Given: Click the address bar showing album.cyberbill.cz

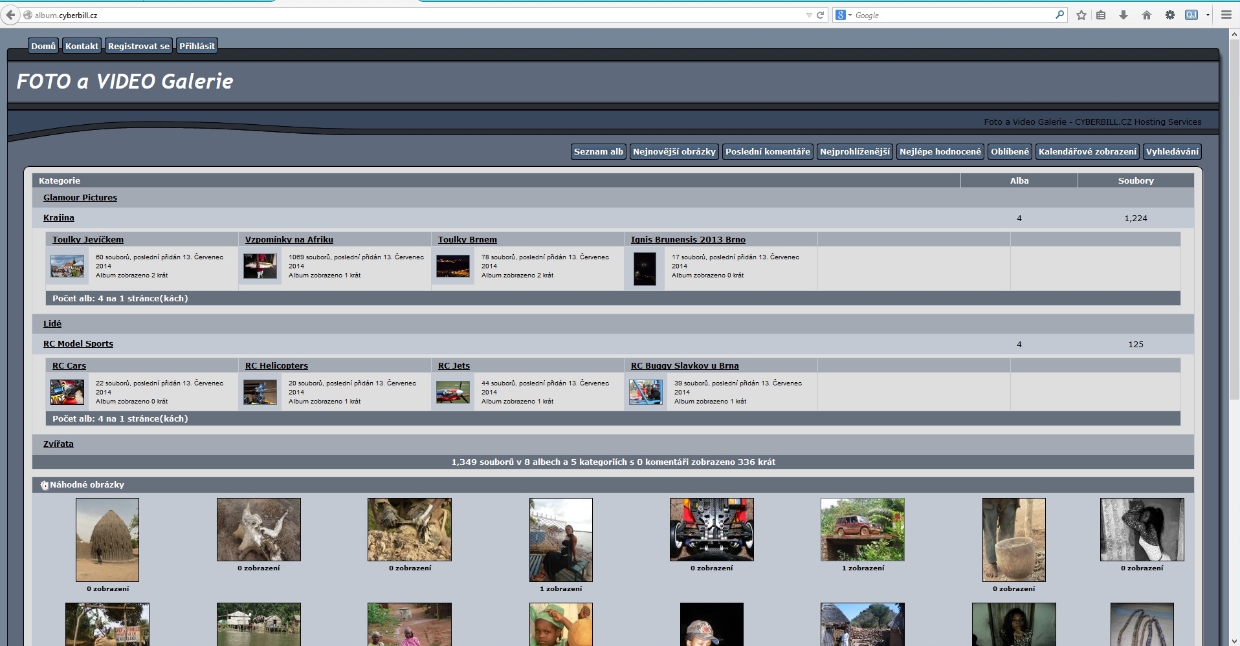Looking at the screenshot, I should pyautogui.click(x=414, y=15).
